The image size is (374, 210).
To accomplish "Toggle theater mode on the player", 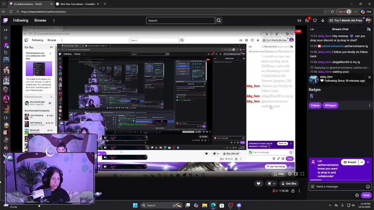I will point(296,174).
